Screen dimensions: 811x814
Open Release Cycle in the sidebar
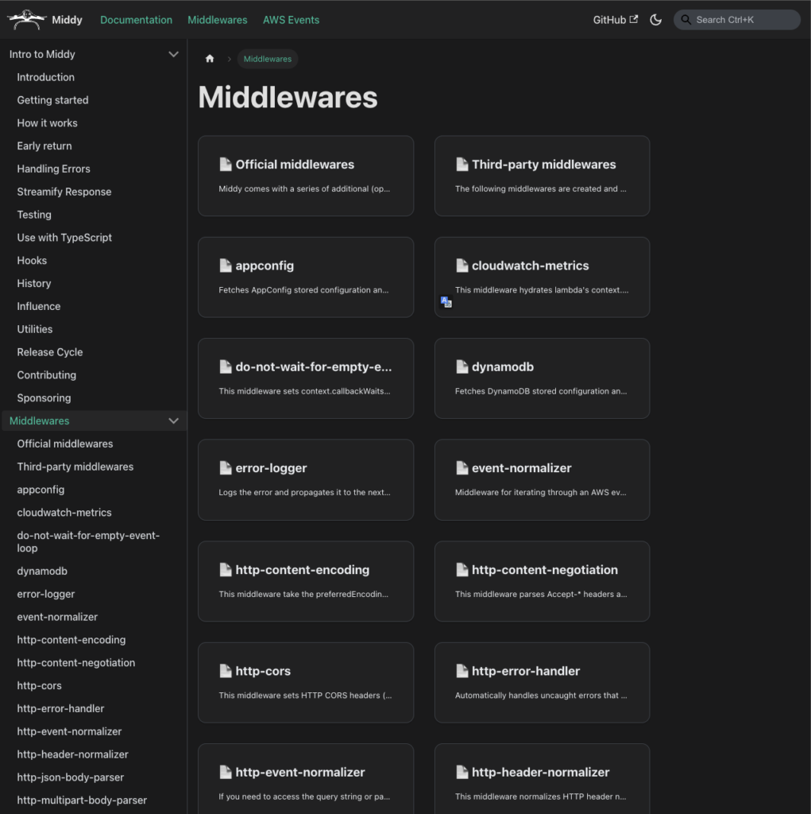pos(50,352)
